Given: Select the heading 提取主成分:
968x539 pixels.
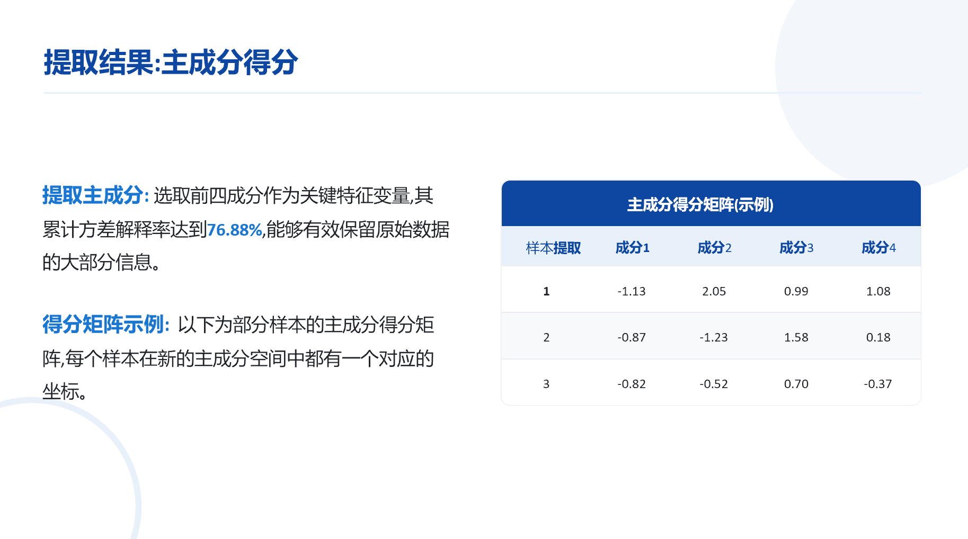Looking at the screenshot, I should coord(96,195).
